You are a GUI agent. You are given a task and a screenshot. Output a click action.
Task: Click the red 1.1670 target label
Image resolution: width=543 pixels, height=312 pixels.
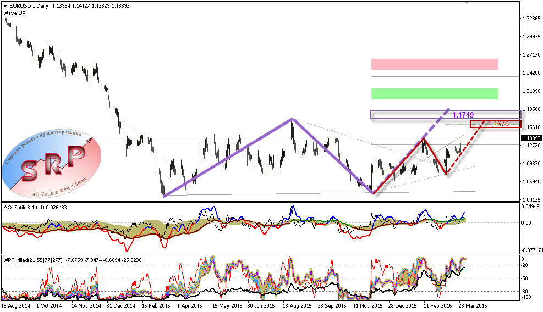tap(498, 125)
